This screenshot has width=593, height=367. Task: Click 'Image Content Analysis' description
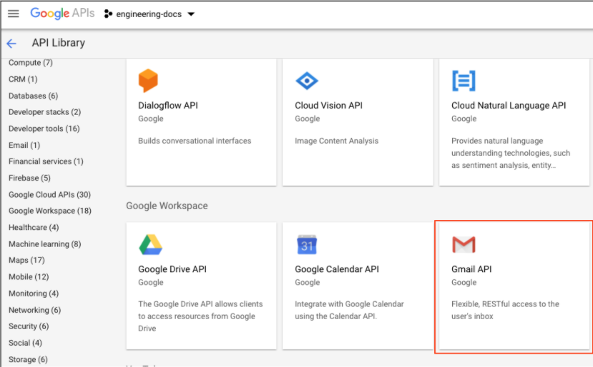pyautogui.click(x=337, y=141)
